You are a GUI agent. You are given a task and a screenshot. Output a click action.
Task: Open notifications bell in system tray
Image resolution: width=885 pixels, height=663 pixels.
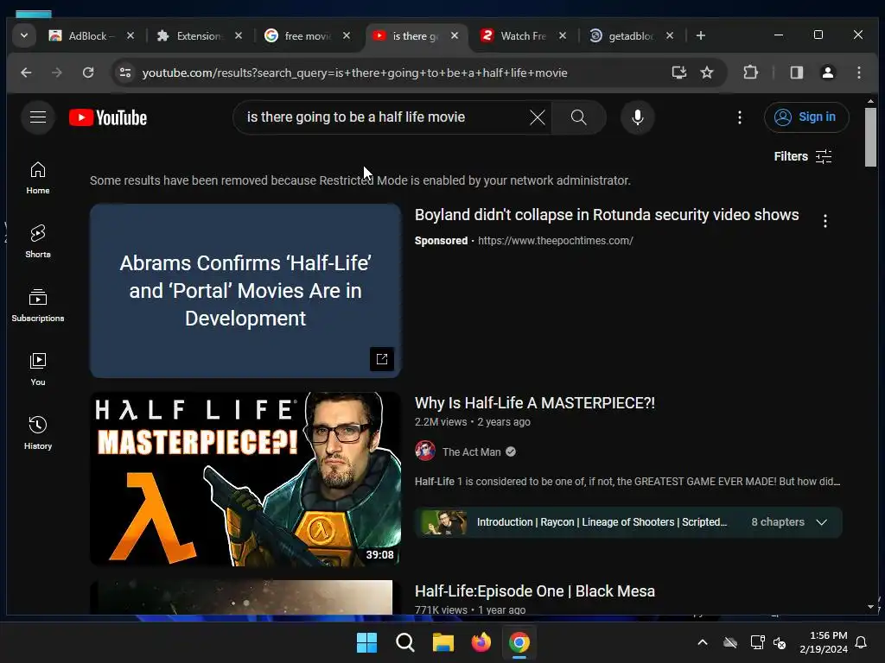click(862, 642)
